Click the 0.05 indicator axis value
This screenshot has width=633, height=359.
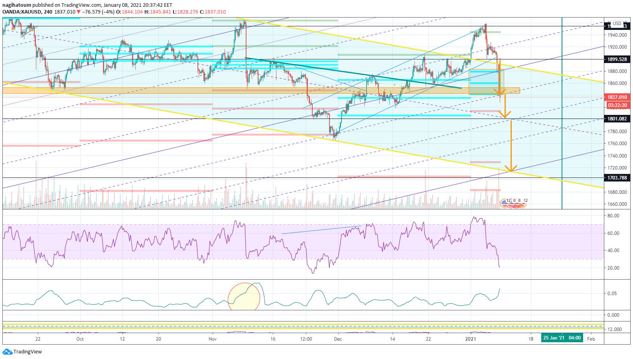[612, 294]
